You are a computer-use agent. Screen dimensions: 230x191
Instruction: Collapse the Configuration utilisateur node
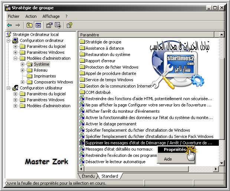point(9,88)
